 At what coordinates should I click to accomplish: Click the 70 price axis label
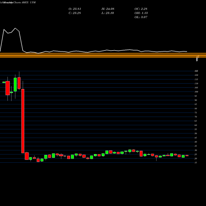[x=196, y=117]
